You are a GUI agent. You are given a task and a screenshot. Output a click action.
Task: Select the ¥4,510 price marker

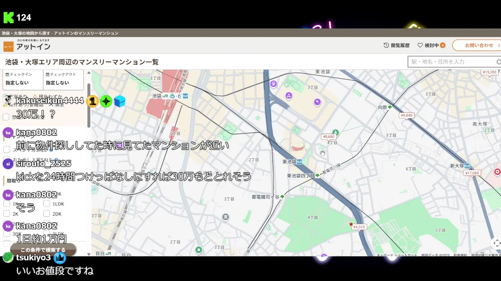(x=359, y=227)
